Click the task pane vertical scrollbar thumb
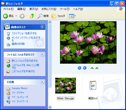The height and width of the screenshot is (110, 126). pos(50,56)
